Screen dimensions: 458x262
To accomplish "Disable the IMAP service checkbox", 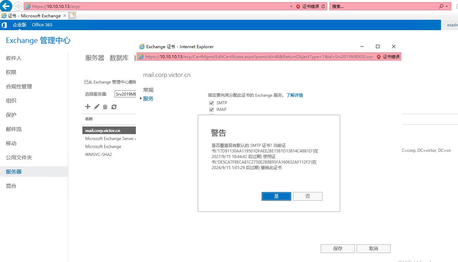I will (x=211, y=110).
